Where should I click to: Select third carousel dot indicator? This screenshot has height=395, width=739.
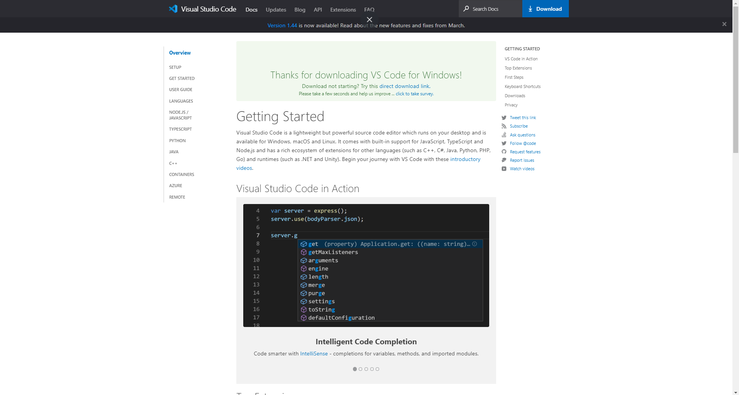coord(366,369)
